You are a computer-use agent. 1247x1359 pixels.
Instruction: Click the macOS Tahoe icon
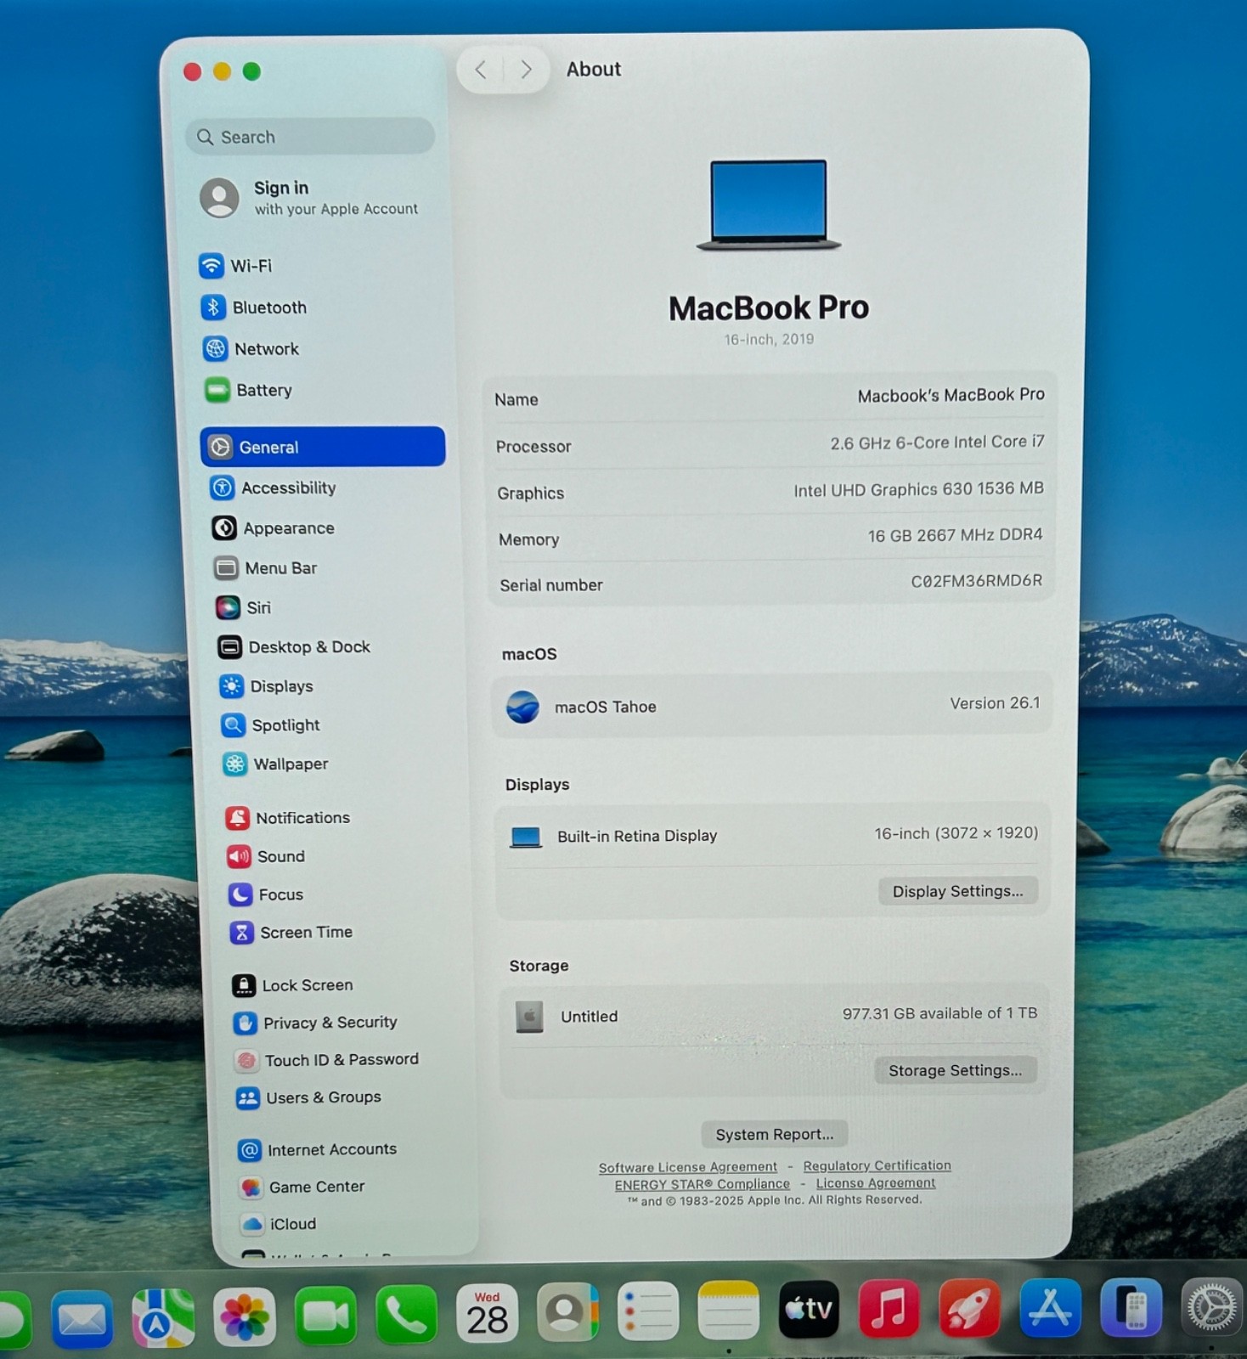[522, 707]
